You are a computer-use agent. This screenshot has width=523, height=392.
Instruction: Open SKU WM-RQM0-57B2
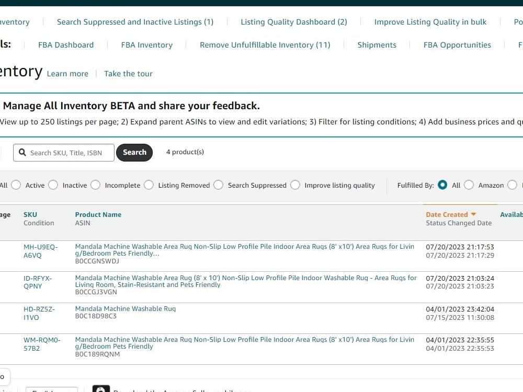42,344
